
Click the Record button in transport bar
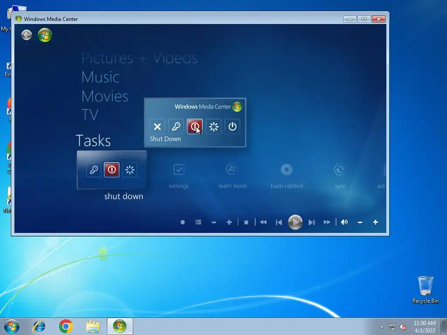pyautogui.click(x=183, y=222)
